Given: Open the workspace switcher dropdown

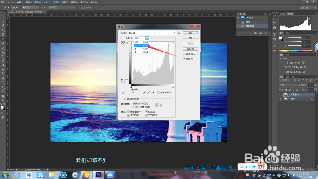Looking at the screenshot, I should pos(308,8).
